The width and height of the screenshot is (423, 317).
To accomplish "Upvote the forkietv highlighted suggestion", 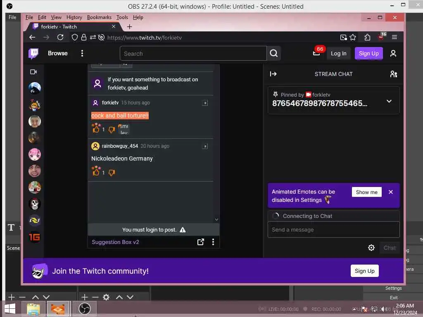I will 96,128.
